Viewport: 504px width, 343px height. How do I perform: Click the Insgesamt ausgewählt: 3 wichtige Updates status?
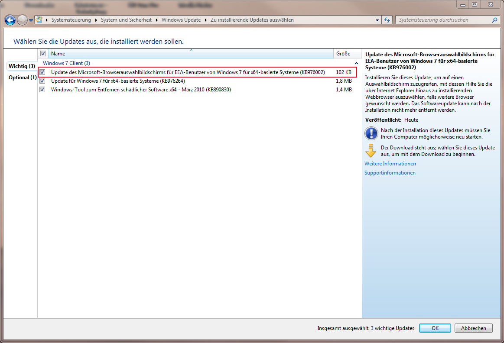point(366,328)
